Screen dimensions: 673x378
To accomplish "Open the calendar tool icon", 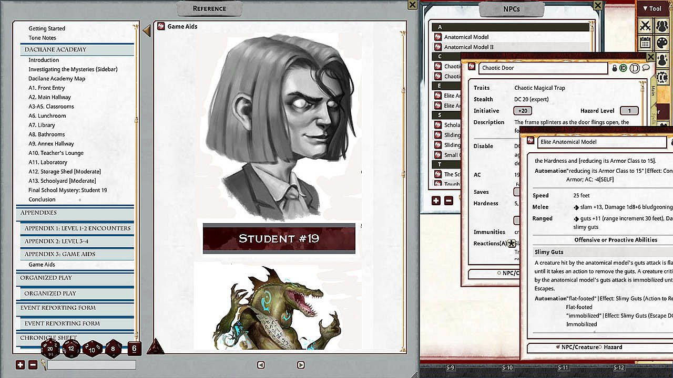I will tap(645, 43).
